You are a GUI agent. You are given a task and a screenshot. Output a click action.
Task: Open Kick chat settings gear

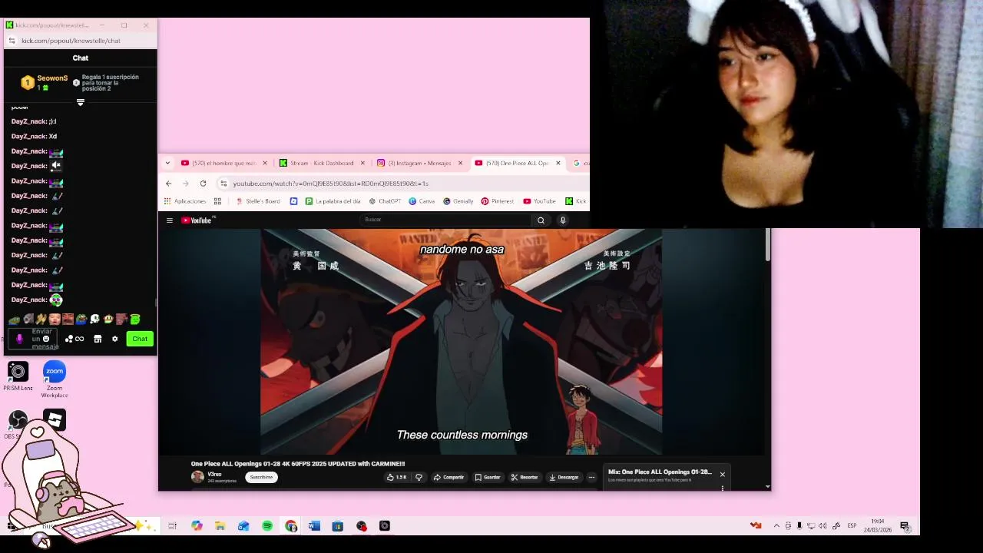pyautogui.click(x=115, y=339)
